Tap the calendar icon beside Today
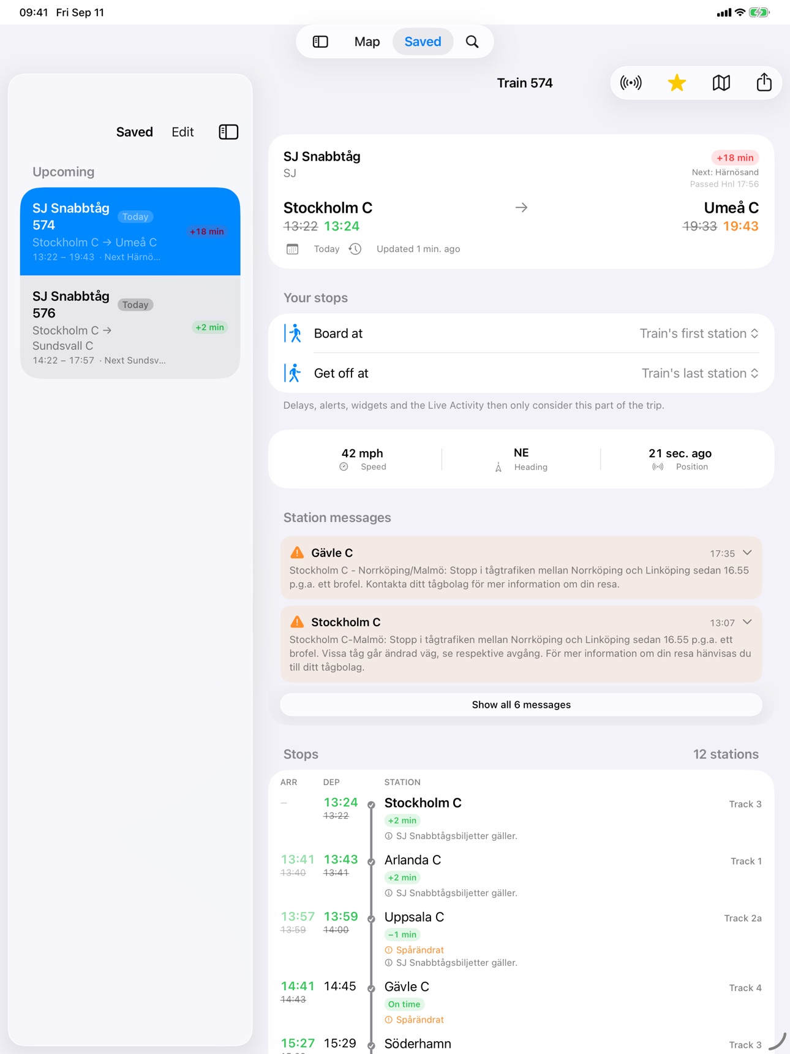 coord(293,249)
